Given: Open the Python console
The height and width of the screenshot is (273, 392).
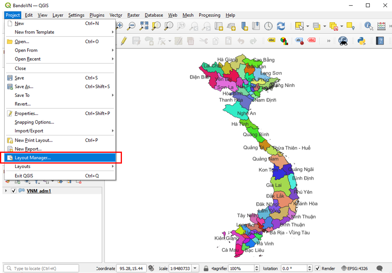Looking at the screenshot, I should (361, 40).
